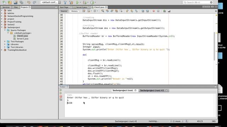Screen dimensions: 227x127
Task: Close the Client3.java tab
Action: point(106,7)
